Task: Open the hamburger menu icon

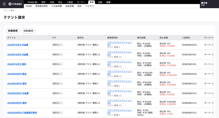Action: pos(4,4)
